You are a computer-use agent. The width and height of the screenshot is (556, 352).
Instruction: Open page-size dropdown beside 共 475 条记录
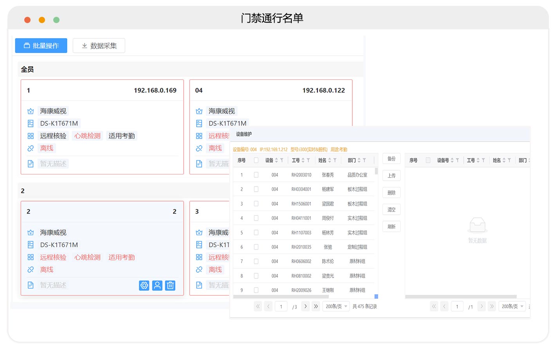click(x=336, y=307)
